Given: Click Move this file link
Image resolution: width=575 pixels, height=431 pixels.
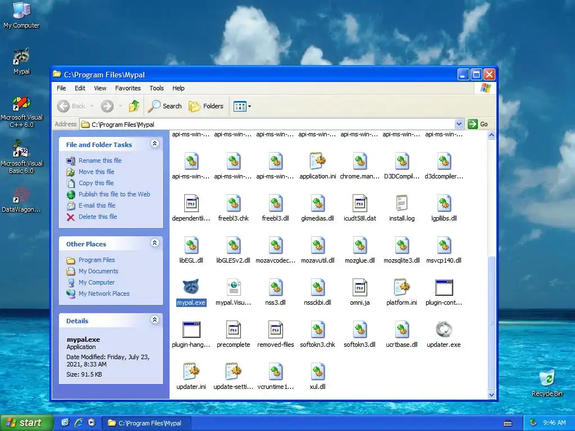Looking at the screenshot, I should pyautogui.click(x=97, y=172).
